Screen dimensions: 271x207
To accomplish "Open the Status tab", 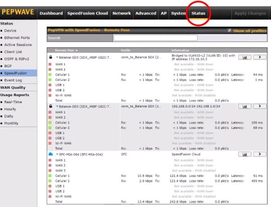I will tap(198, 13).
